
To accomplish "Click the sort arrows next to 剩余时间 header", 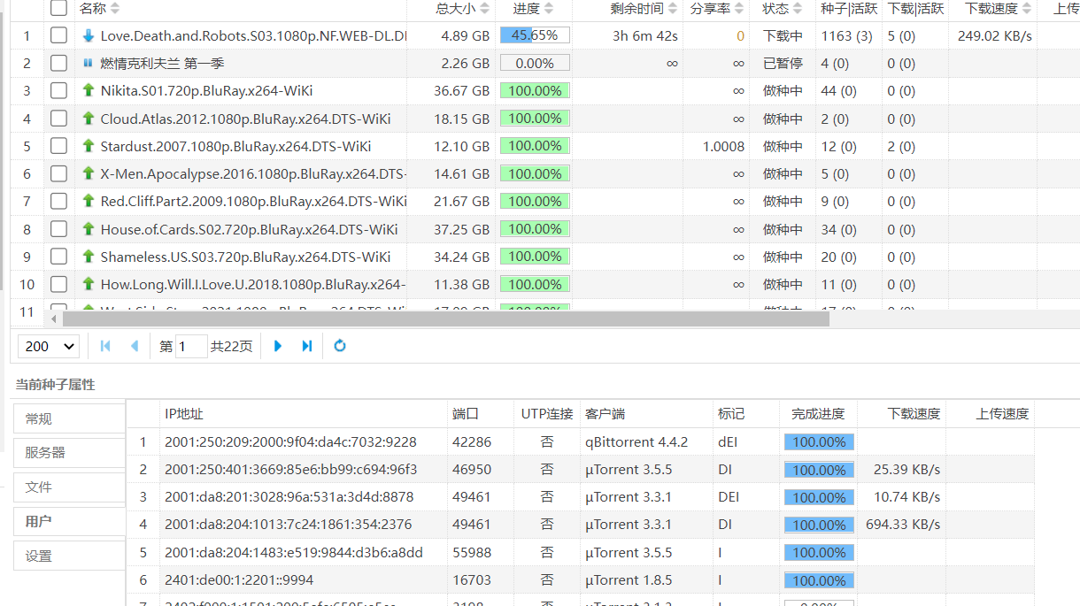I will tap(673, 9).
